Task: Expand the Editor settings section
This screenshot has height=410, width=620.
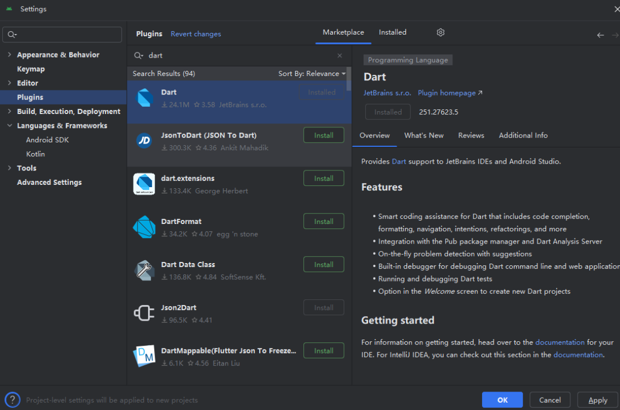Action: coord(9,83)
